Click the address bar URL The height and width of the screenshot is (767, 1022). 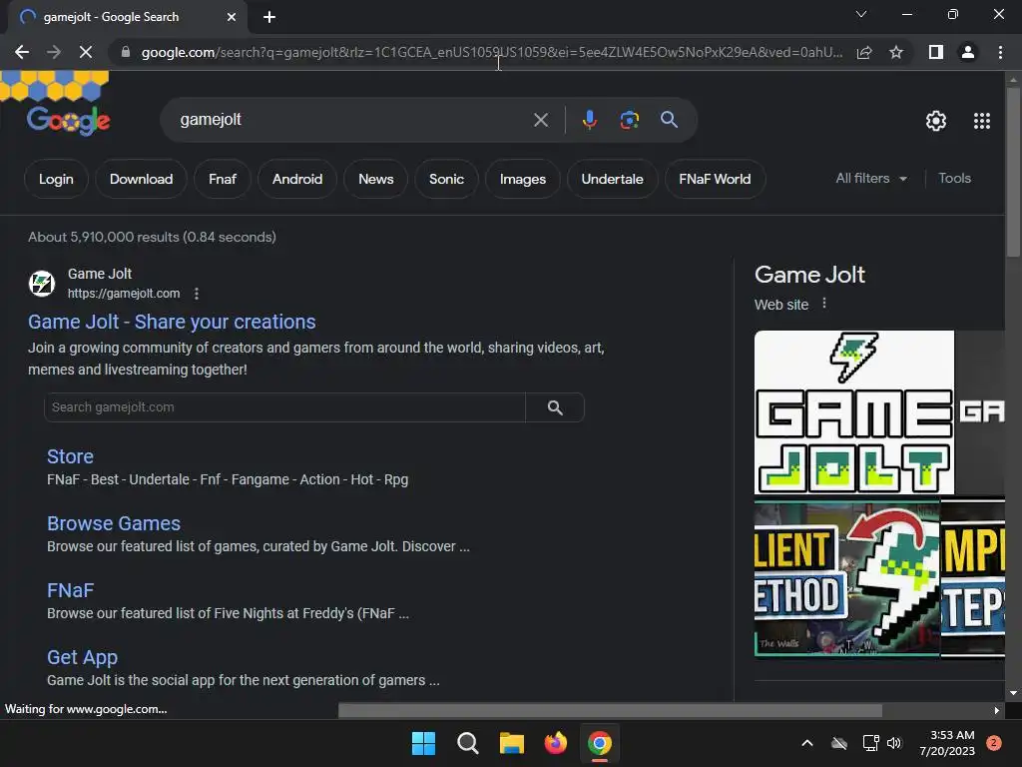tap(492, 52)
